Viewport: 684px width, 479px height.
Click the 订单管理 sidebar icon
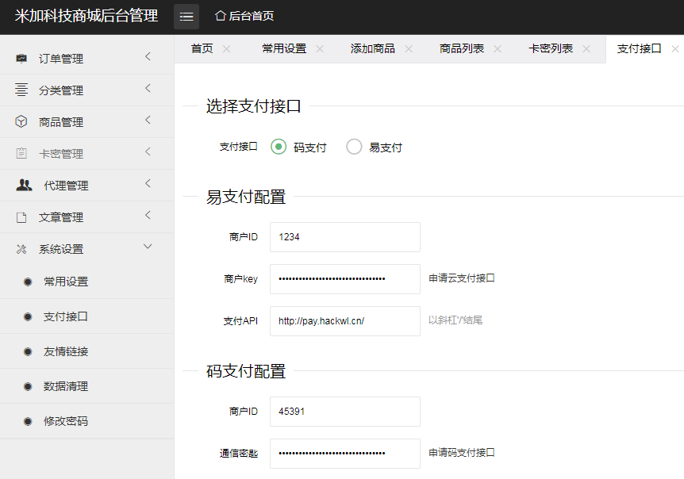pos(21,59)
